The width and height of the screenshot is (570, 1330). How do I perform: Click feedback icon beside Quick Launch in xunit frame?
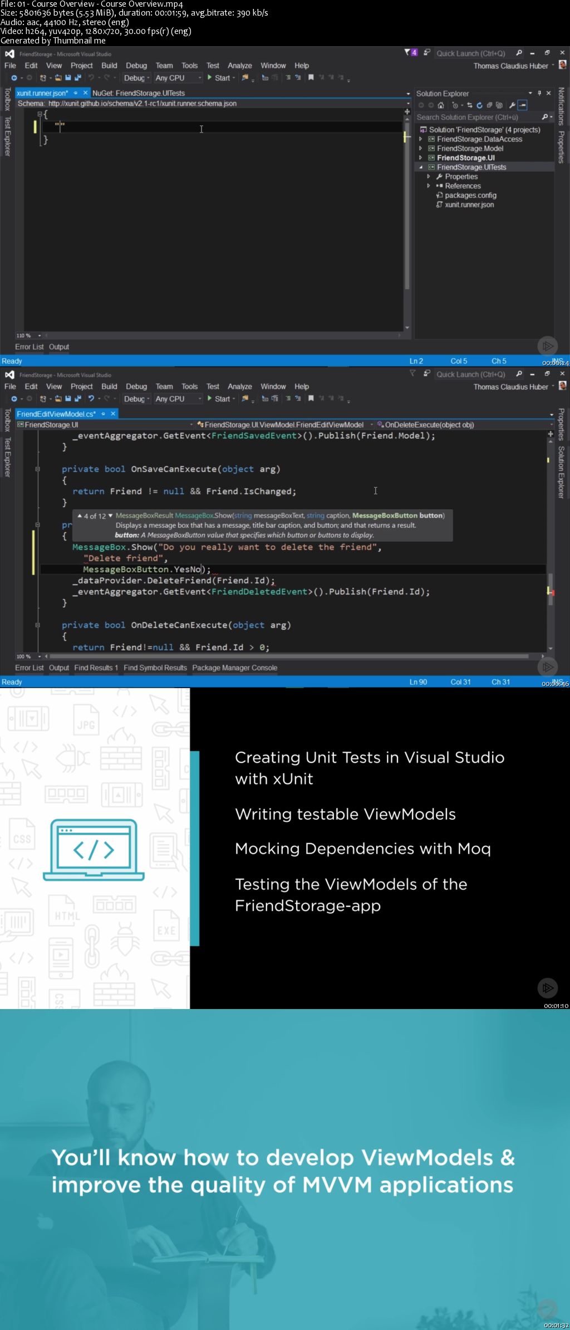[x=427, y=52]
